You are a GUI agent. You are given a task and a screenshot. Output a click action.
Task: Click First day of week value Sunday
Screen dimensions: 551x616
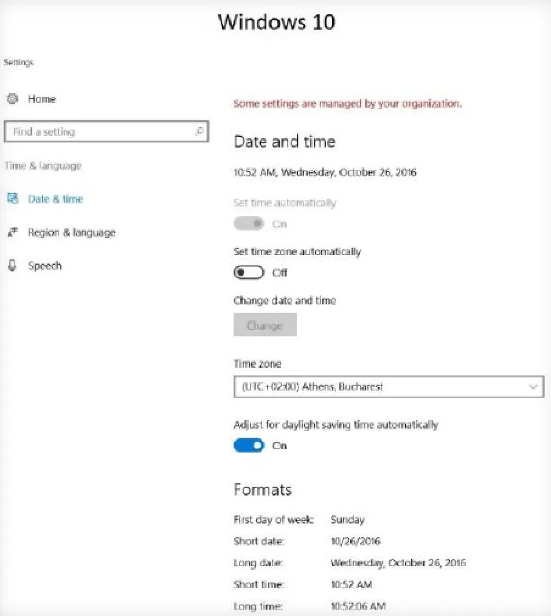347,520
